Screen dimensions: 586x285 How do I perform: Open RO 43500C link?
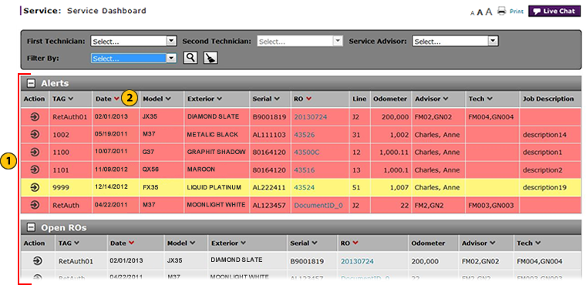(306, 152)
